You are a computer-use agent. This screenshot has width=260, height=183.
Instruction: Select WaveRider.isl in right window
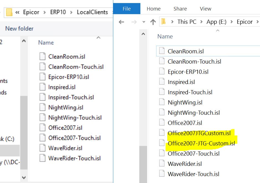[x=185, y=164]
